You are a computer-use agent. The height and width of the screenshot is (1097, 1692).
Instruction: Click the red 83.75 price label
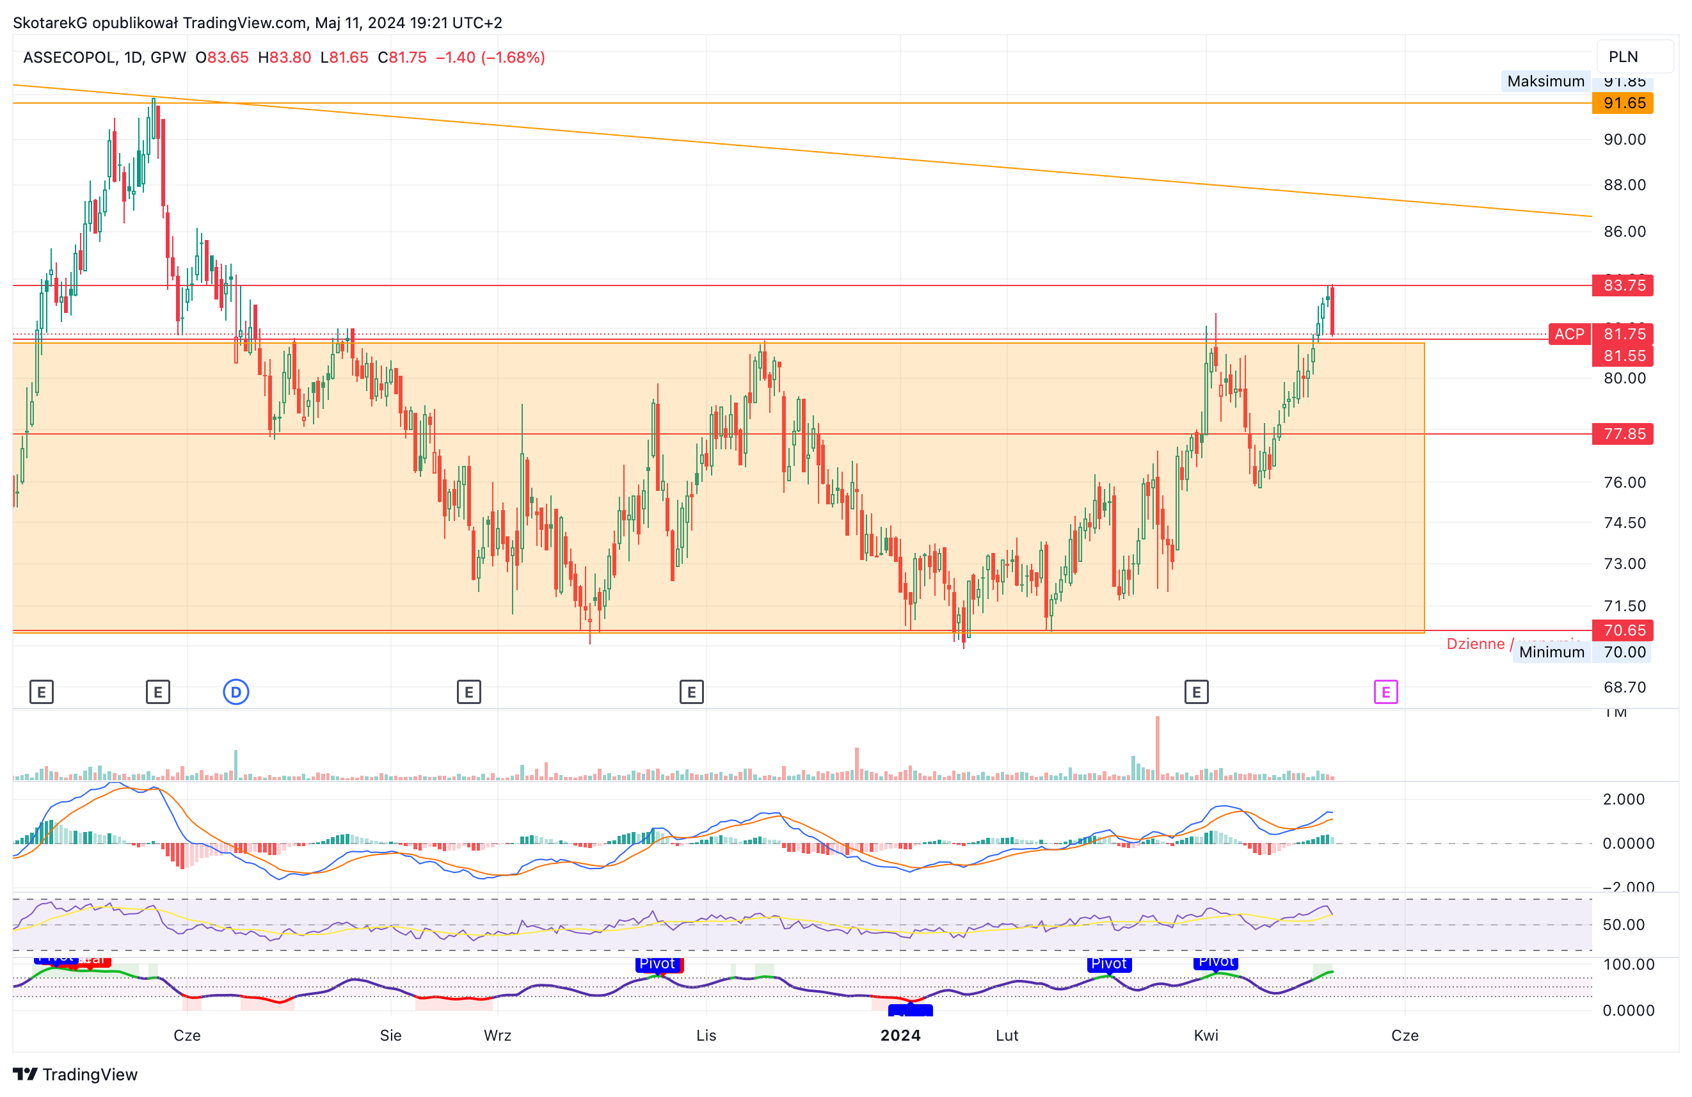point(1623,285)
